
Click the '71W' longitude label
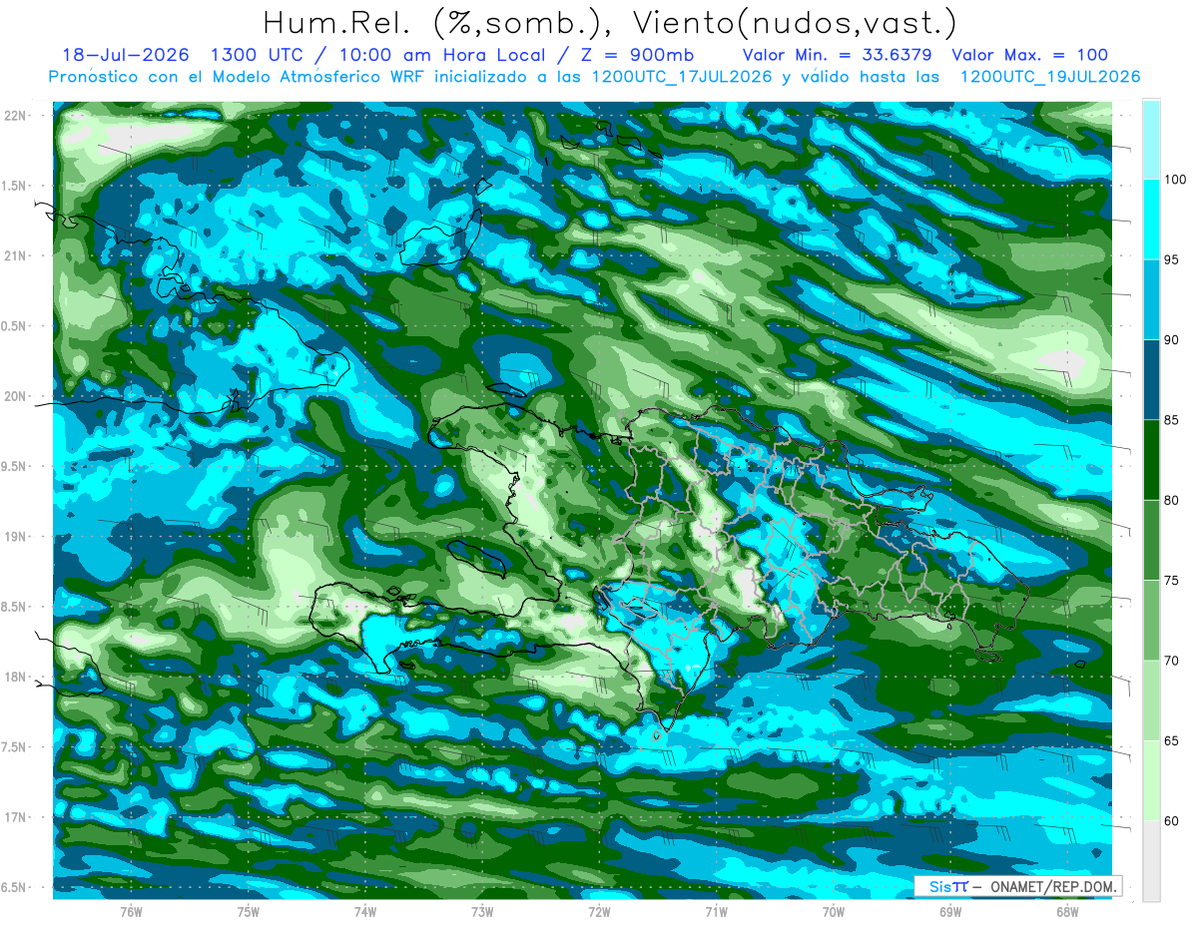[716, 911]
